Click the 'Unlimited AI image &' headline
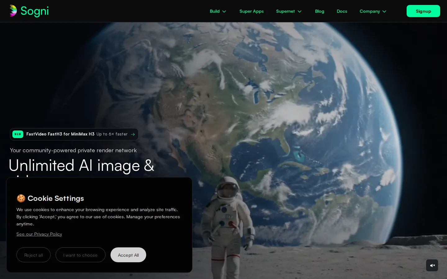Viewport: 447px width, 279px height. pyautogui.click(x=81, y=166)
